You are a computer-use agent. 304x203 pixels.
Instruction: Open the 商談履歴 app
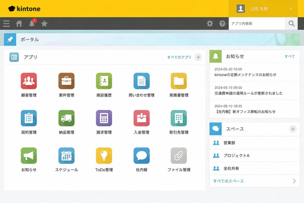coord(104,81)
